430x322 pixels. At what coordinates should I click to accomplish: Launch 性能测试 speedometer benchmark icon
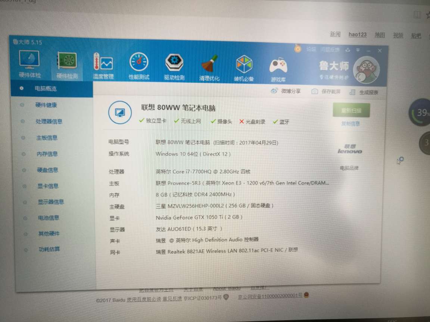139,66
